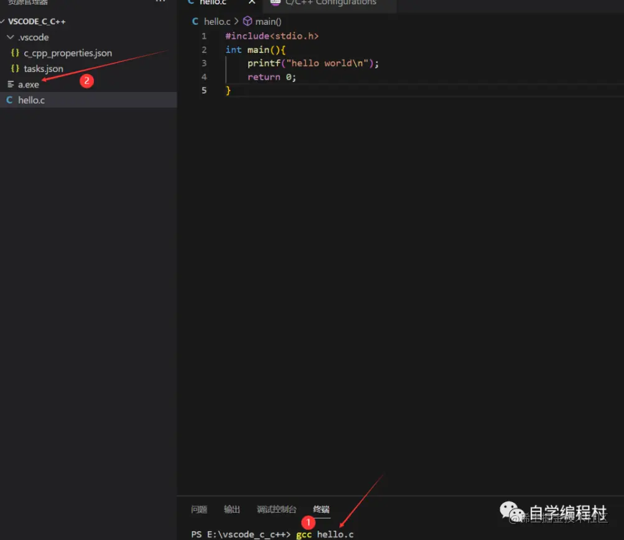Select the a.exe file entry
Screen dimensions: 624x540
[28, 85]
